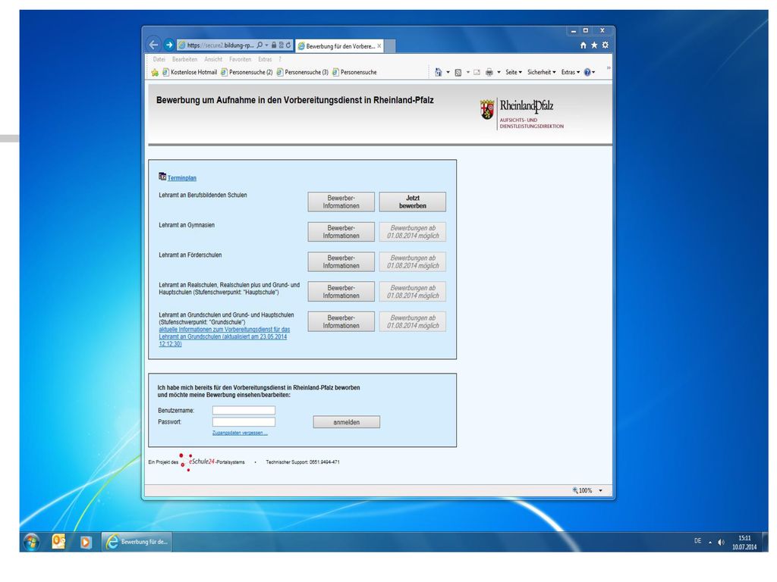Refresh the page using the address bar icon
Image resolution: width=777 pixels, height=582 pixels.
pyautogui.click(x=288, y=45)
